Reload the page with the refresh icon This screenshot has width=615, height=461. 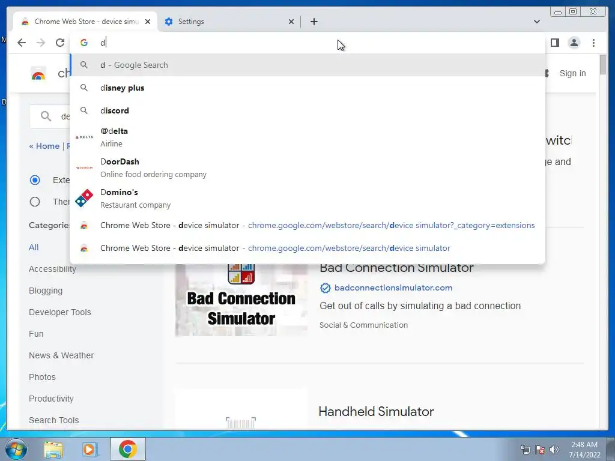[x=60, y=43]
